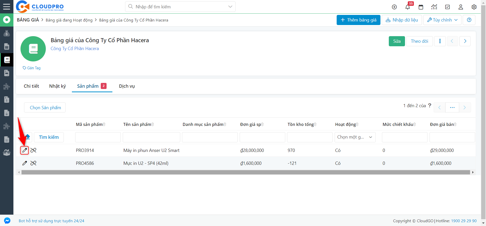Click the CloudPro logo
486x226 pixels.
tap(40, 7)
